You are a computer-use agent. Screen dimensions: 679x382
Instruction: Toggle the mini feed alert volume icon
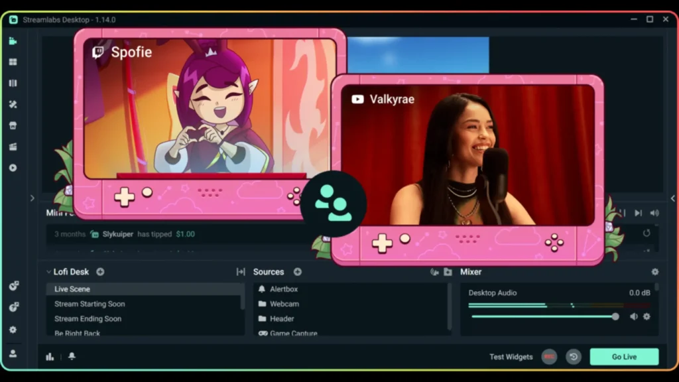(654, 213)
